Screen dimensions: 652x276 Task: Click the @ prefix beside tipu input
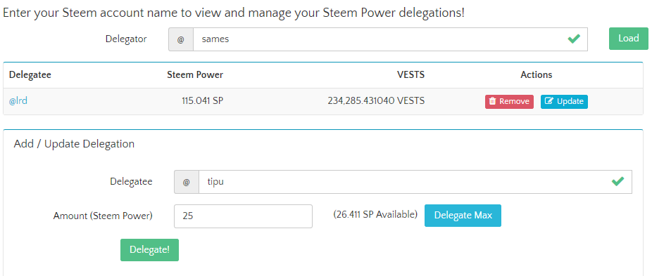point(187,182)
